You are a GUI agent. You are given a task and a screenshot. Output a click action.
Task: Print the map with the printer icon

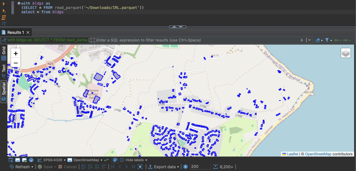tap(31, 160)
